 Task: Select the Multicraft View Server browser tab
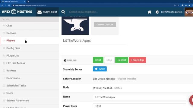tap(13, 2)
